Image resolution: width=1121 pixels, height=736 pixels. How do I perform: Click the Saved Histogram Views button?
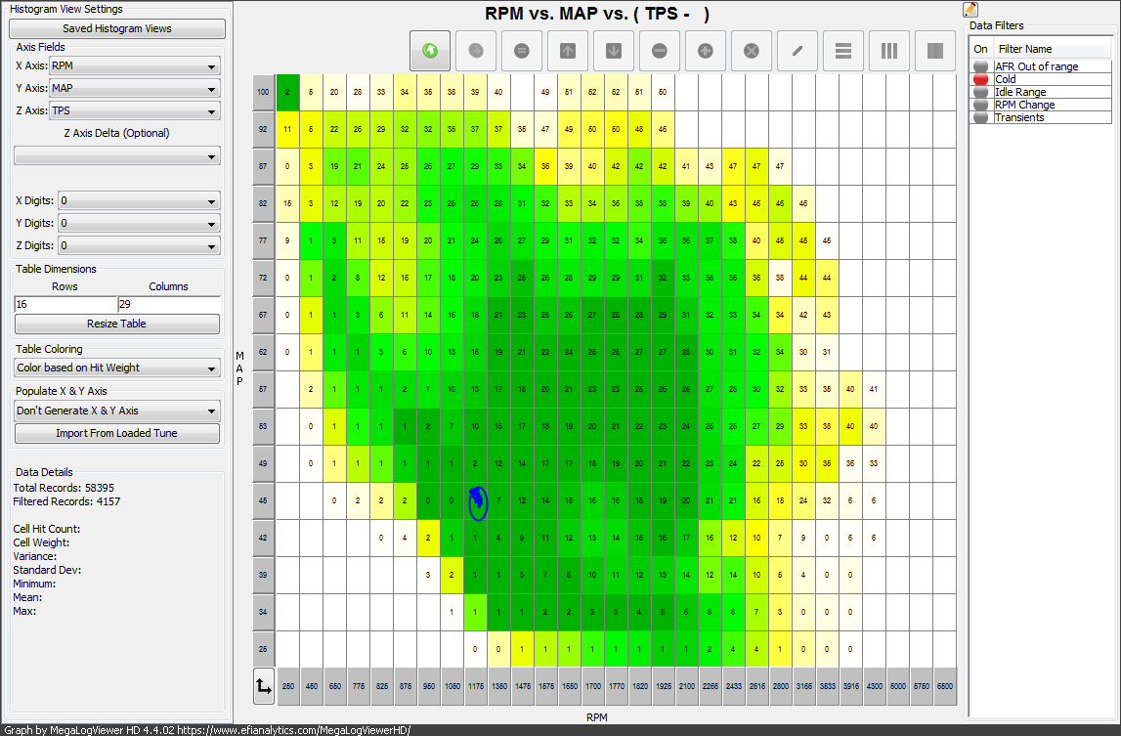117,28
